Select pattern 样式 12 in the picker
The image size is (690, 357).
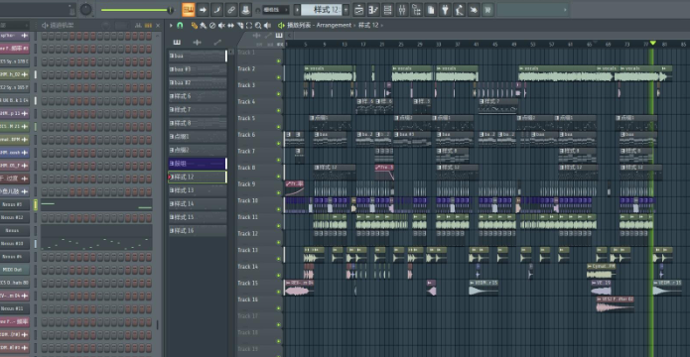click(198, 178)
